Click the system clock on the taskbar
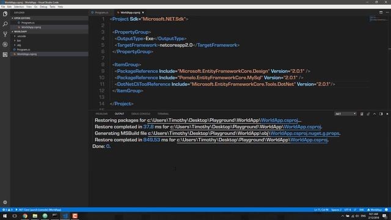 (x=373, y=216)
